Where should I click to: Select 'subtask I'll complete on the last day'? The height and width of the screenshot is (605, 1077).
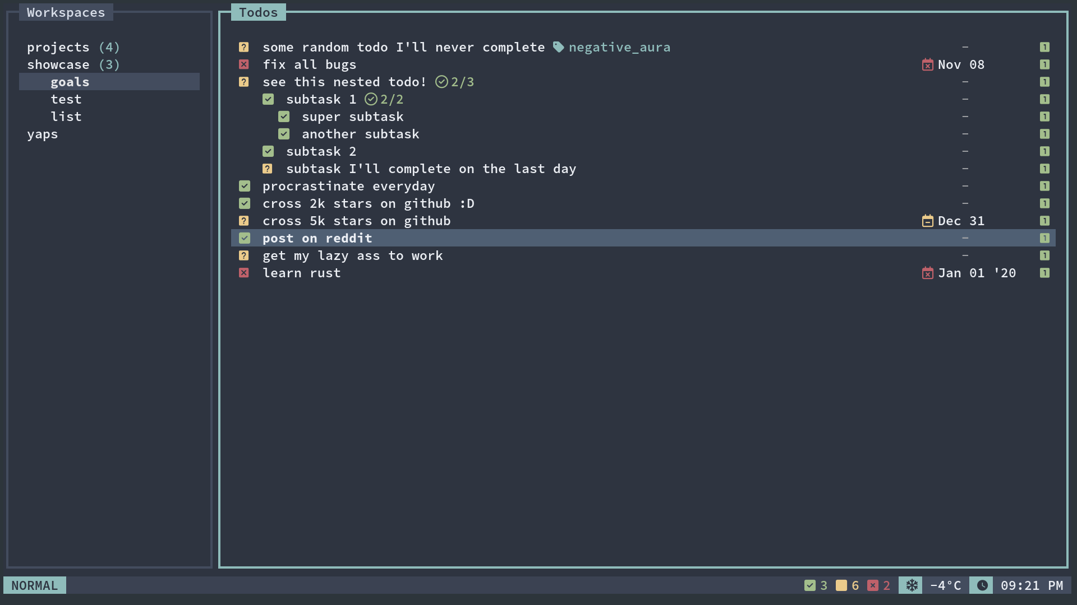coord(431,169)
